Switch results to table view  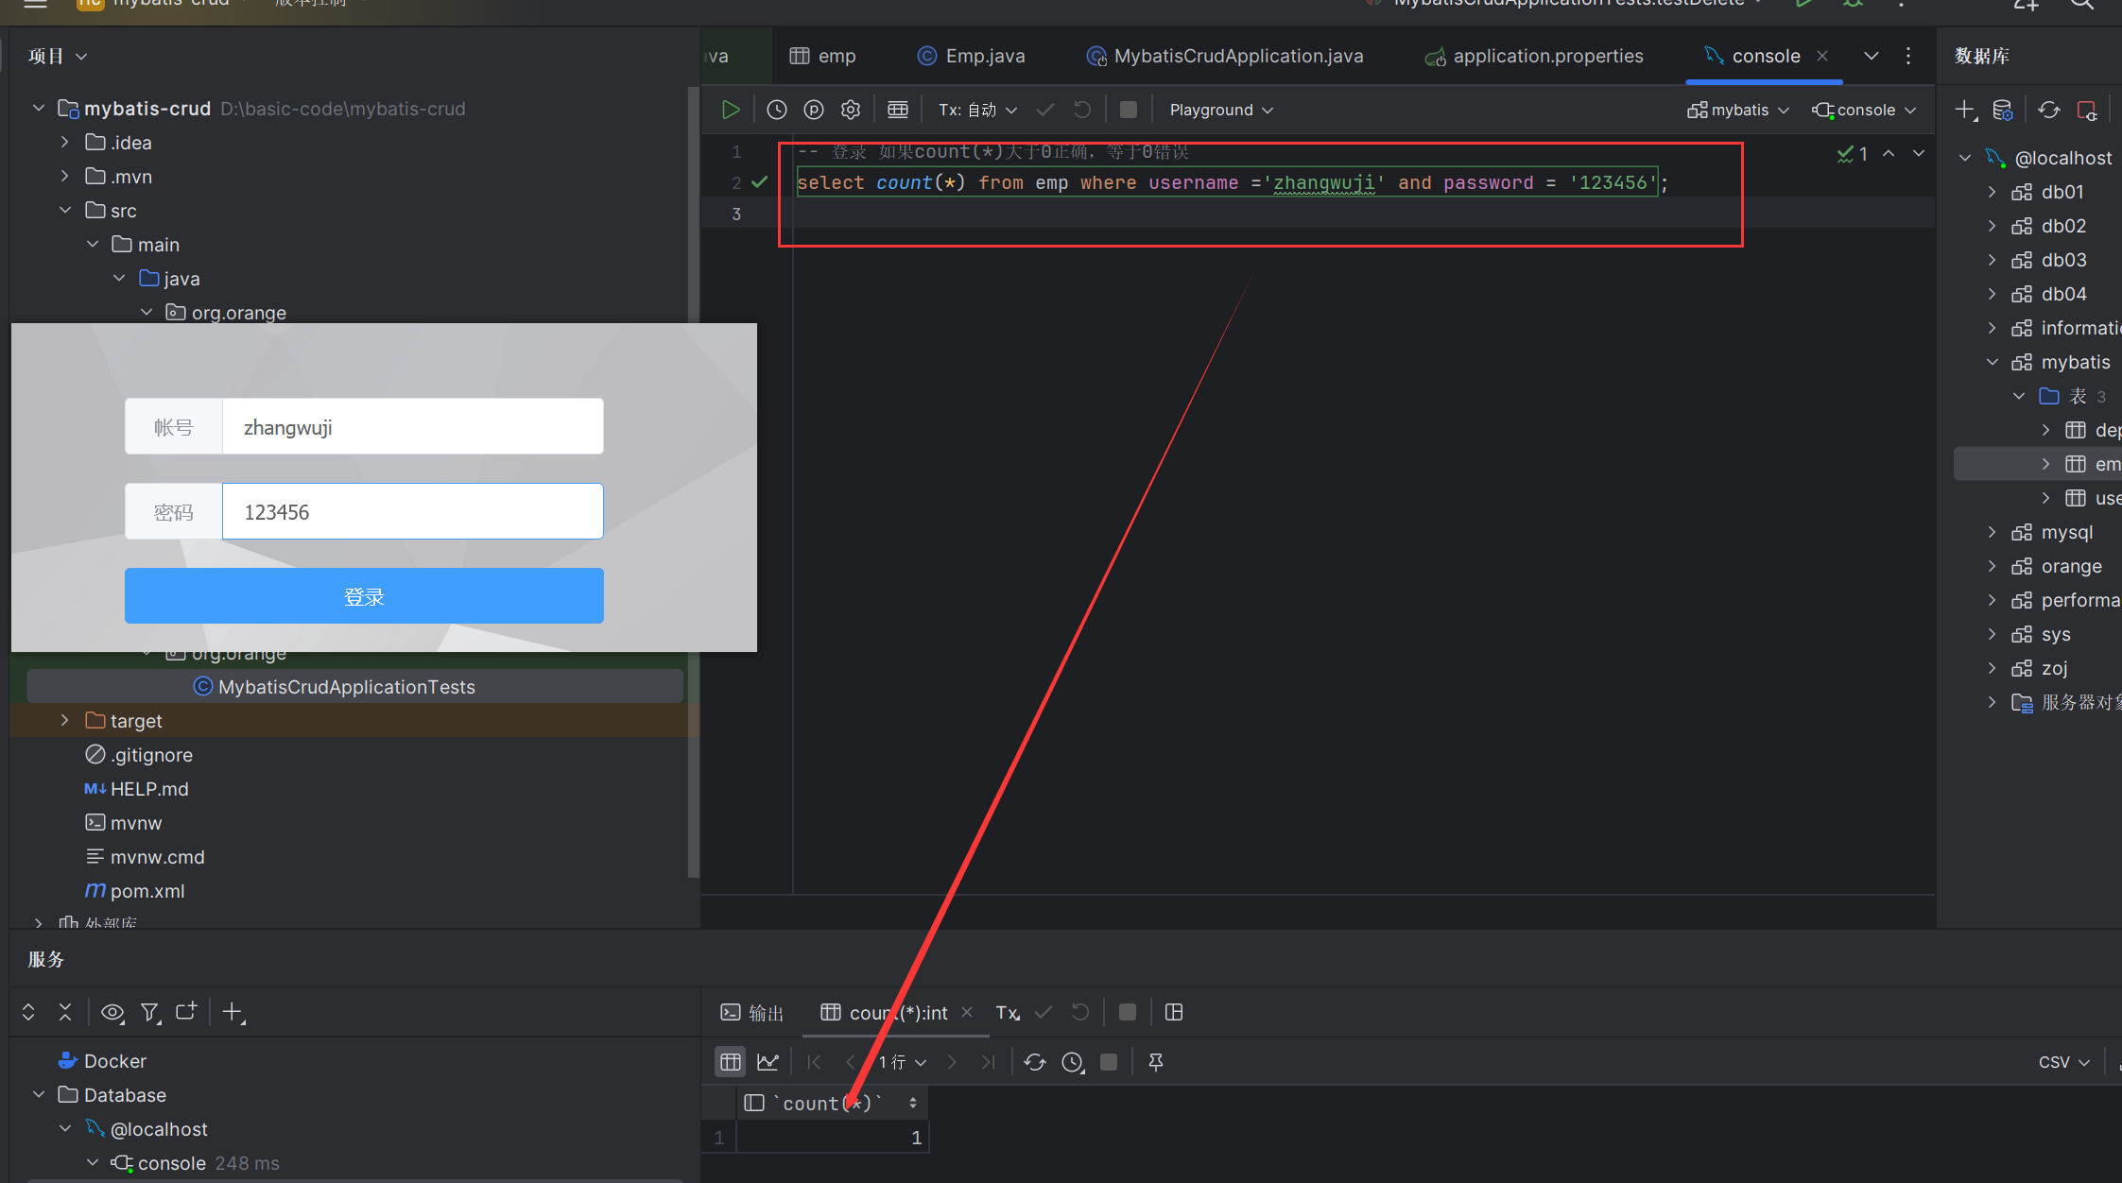click(731, 1062)
